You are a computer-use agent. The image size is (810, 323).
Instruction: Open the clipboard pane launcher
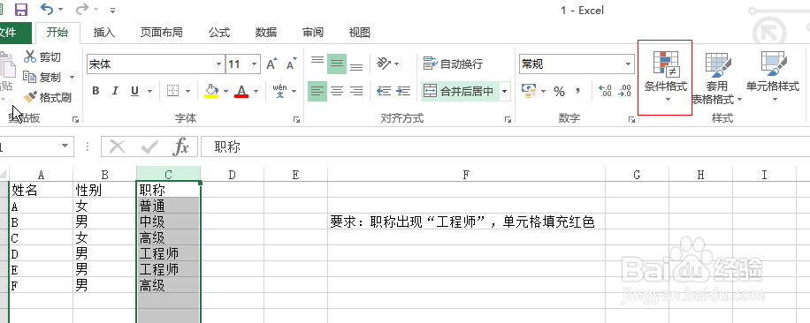click(76, 119)
